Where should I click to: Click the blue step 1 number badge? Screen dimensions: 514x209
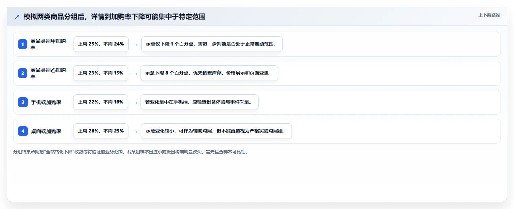23,44
